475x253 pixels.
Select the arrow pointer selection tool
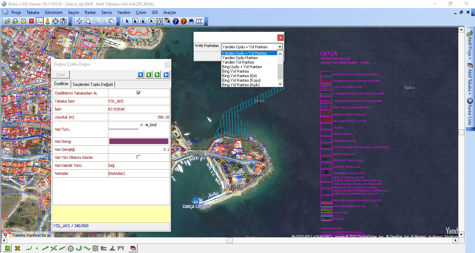point(127,21)
